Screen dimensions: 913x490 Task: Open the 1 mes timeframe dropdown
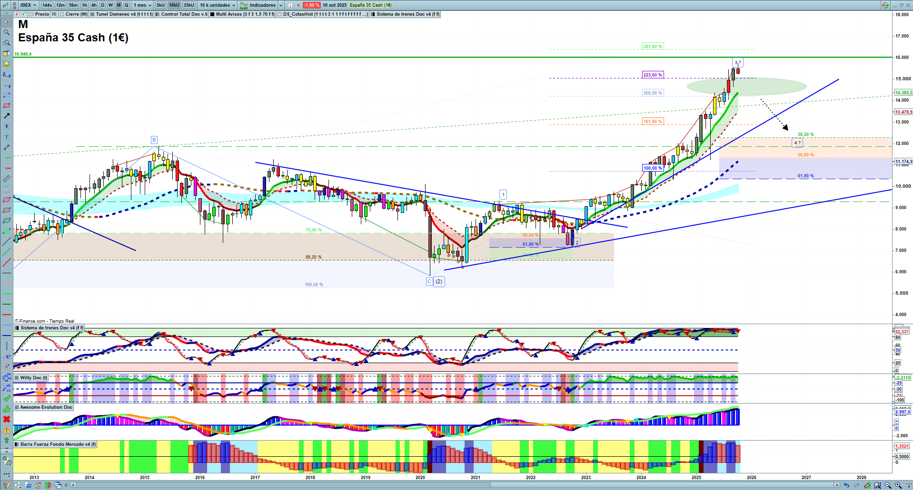tap(142, 5)
